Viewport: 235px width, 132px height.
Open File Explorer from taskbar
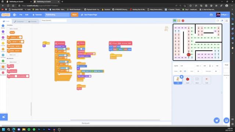(x=24, y=129)
